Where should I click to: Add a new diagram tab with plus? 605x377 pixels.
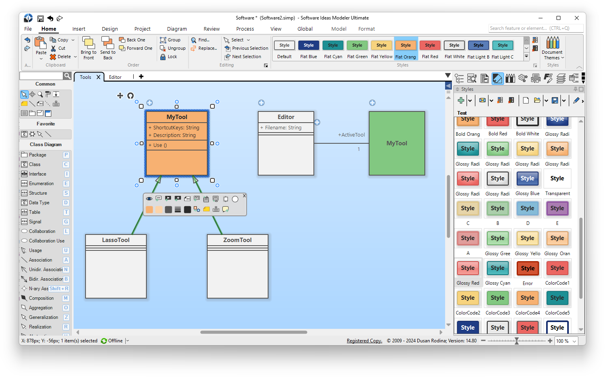point(141,76)
